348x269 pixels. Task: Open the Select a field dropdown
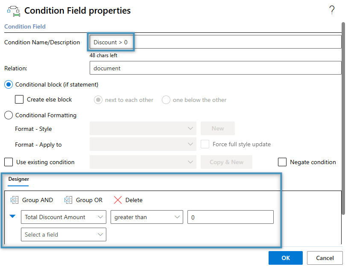tap(63, 234)
